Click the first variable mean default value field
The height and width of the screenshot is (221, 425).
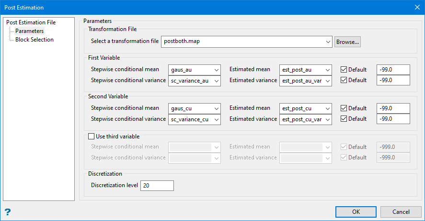pyautogui.click(x=393, y=70)
